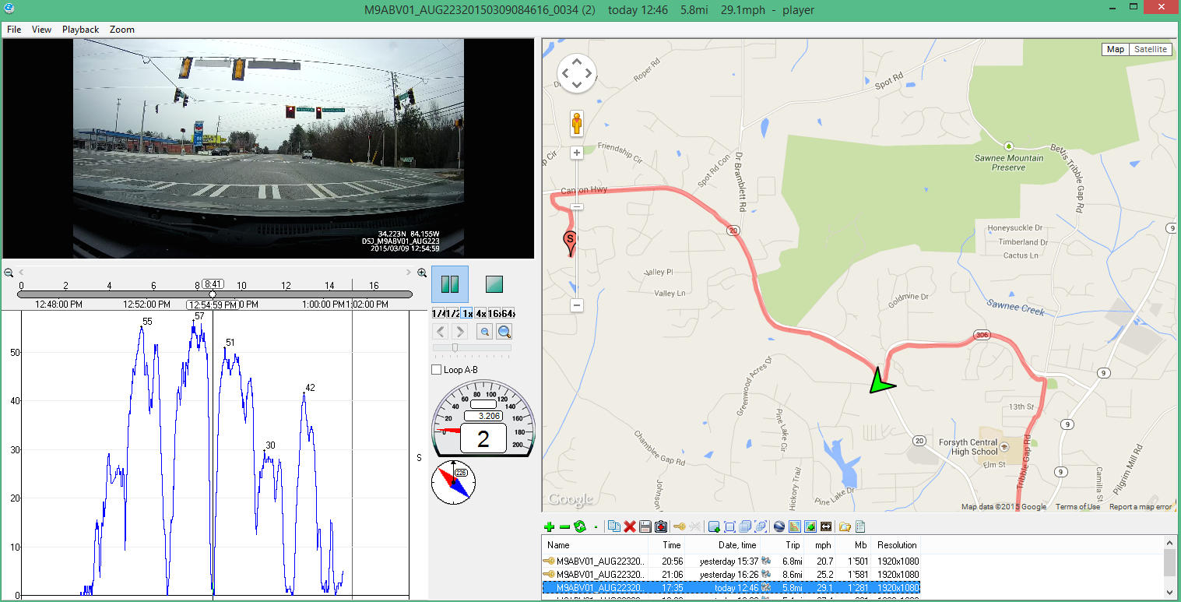Sort file list by Date, time column

[x=736, y=545]
